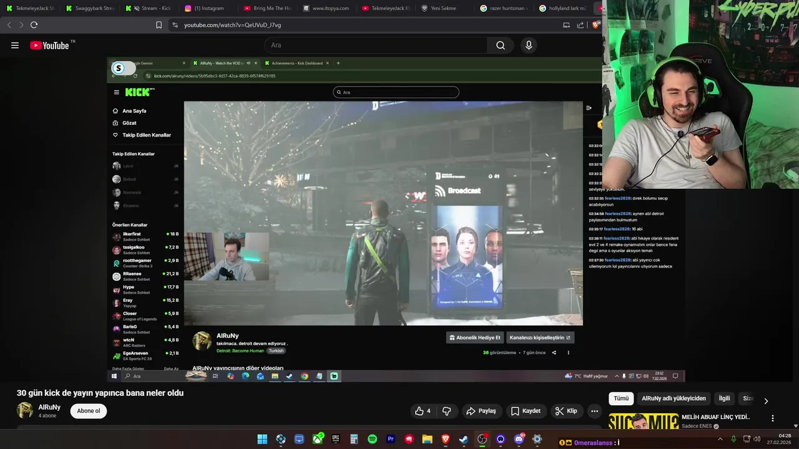Viewport: 799px width, 449px height.
Task: Open Discord from the taskbar
Action: [x=519, y=439]
